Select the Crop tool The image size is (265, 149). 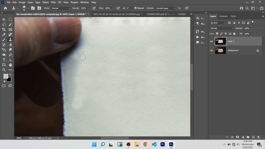4,29
